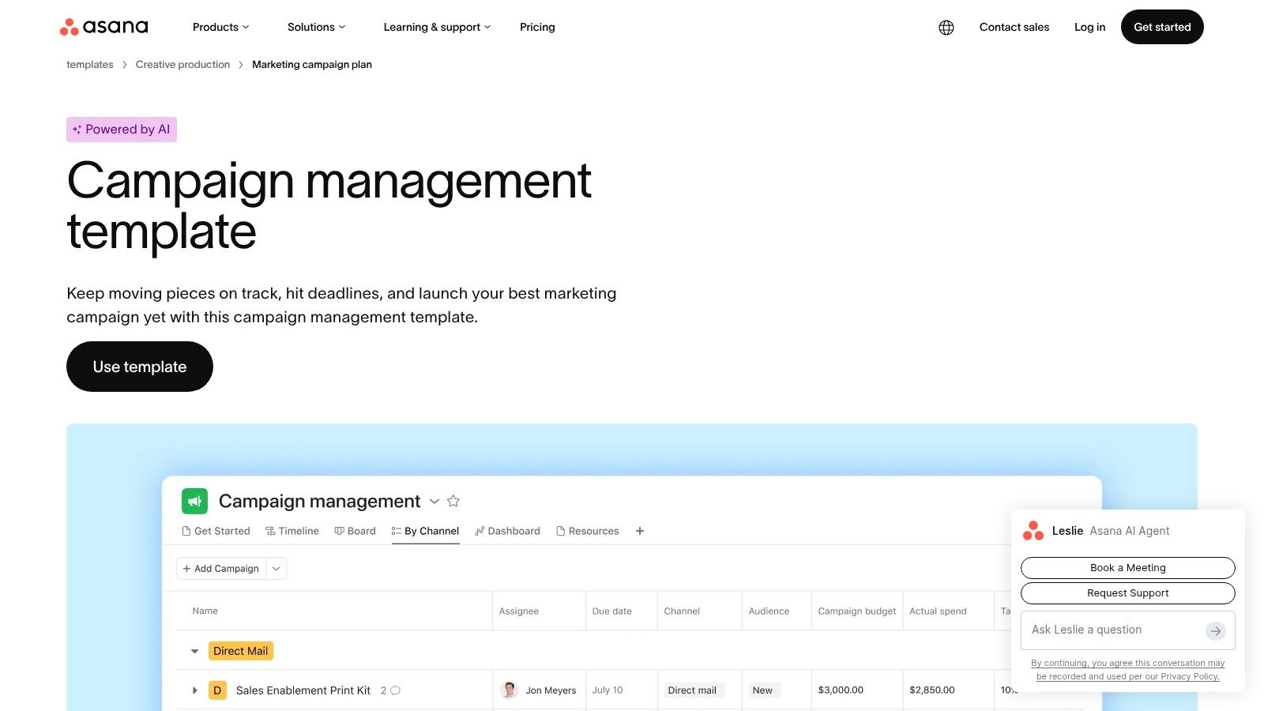Expand the Learning & support menu
The image size is (1264, 711).
tap(438, 27)
